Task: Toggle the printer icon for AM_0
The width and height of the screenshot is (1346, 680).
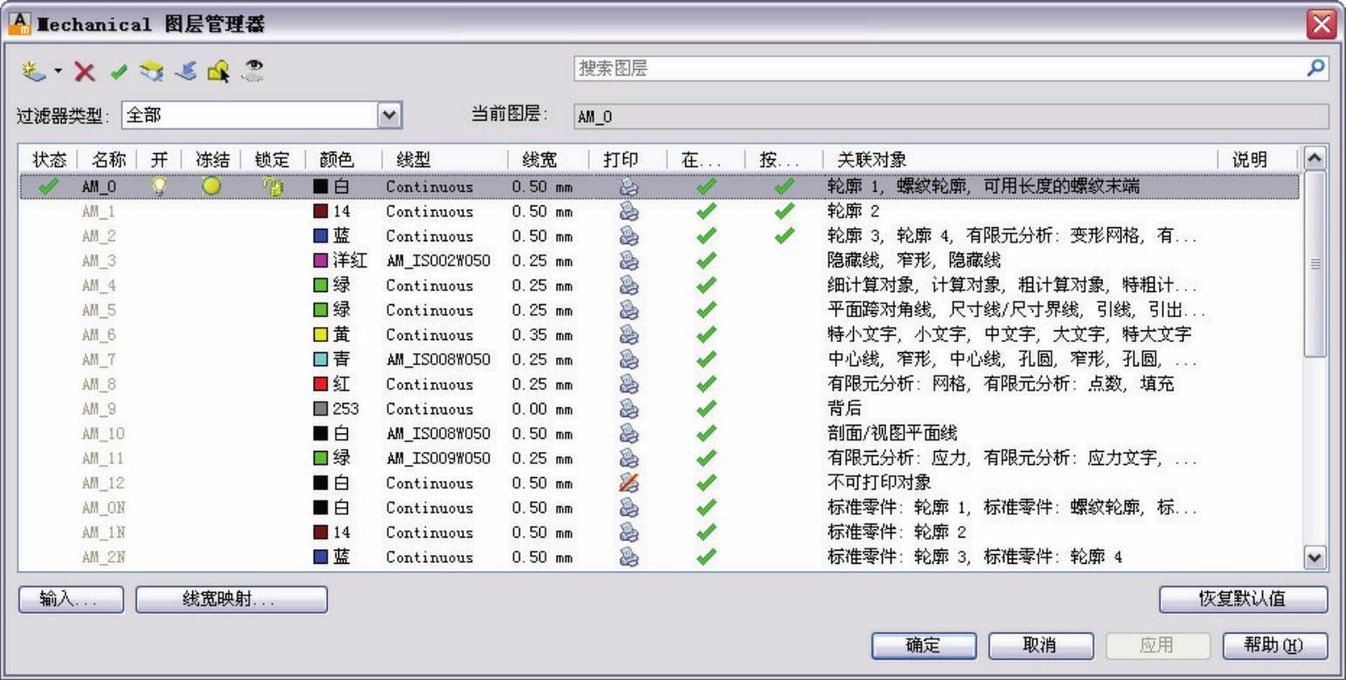Action: 628,186
